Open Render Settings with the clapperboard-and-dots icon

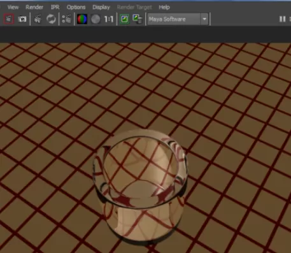coord(66,19)
